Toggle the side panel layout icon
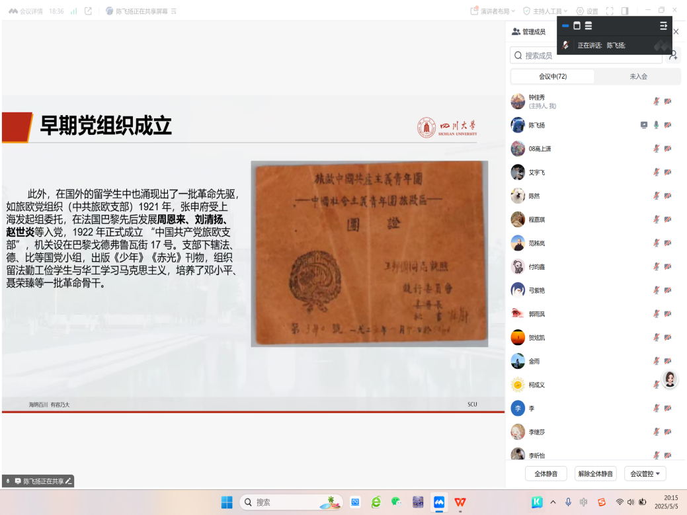The height and width of the screenshot is (515, 687). coord(625,11)
